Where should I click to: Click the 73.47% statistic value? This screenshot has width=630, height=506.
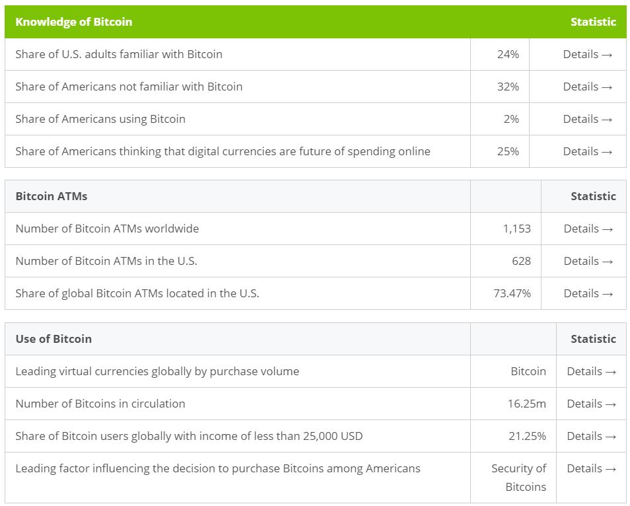click(512, 293)
